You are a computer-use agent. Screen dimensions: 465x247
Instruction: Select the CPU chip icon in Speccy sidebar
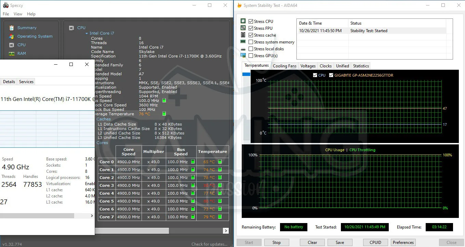(12, 45)
